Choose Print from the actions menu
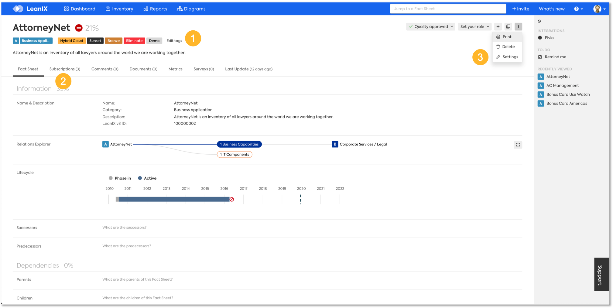The height and width of the screenshot is (308, 613). pyautogui.click(x=507, y=37)
